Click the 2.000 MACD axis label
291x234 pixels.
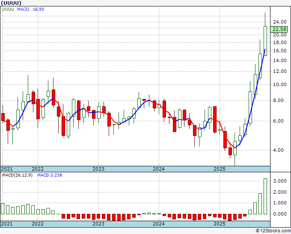[280, 192]
